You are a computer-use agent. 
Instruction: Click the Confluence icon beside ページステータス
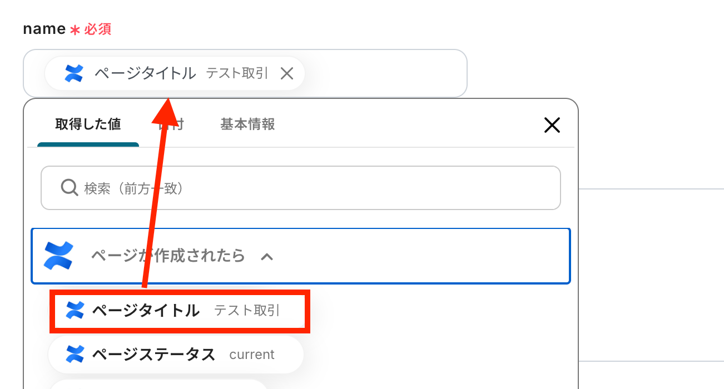click(75, 354)
